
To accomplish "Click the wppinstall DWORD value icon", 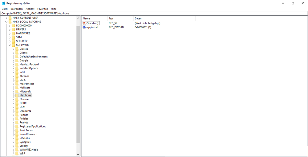I will coord(84,27).
